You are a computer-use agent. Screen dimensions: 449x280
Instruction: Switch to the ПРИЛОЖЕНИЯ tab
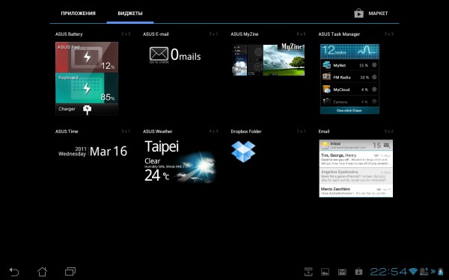coord(78,13)
